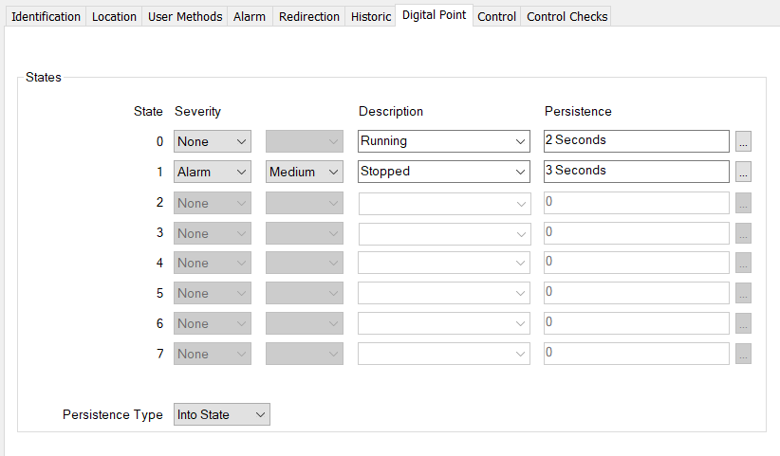Change Persistence Type from Into State
This screenshot has width=780, height=456.
click(x=222, y=415)
